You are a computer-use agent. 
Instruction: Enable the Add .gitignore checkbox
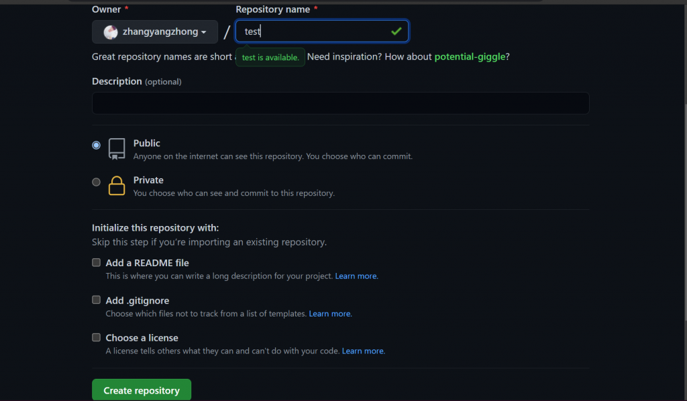(x=97, y=300)
